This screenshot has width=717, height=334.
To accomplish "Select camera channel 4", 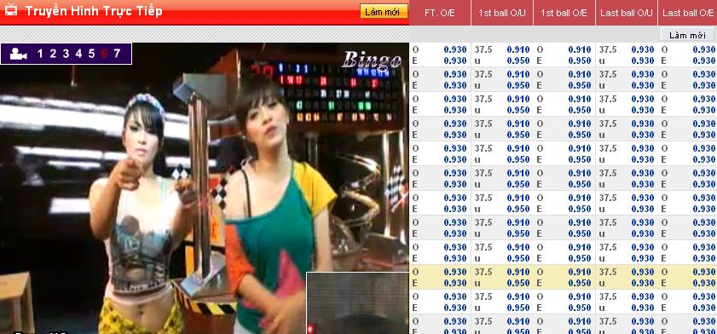I will [x=78, y=54].
